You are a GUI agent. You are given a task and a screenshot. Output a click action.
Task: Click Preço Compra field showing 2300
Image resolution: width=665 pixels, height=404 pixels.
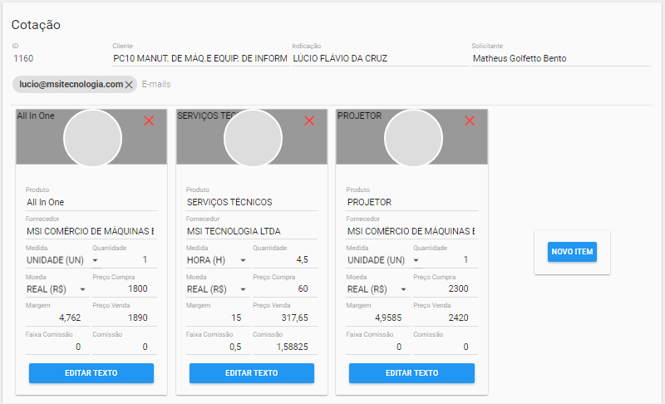point(444,289)
